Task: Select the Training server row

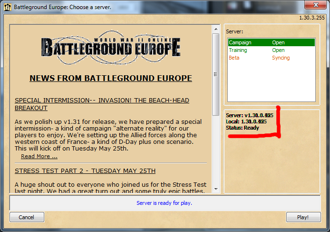Action: [272, 50]
